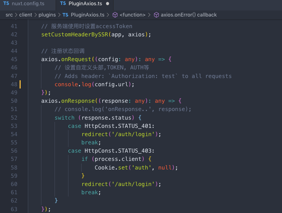Viewport: 282px width, 213px height.
Task: Click the chevron after src breadcrumb
Action: point(16,15)
